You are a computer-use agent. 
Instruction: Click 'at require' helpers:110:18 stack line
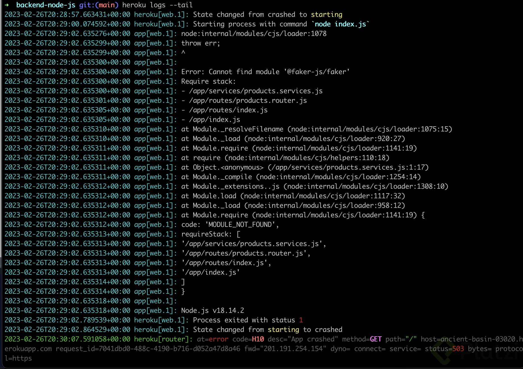pos(285,158)
